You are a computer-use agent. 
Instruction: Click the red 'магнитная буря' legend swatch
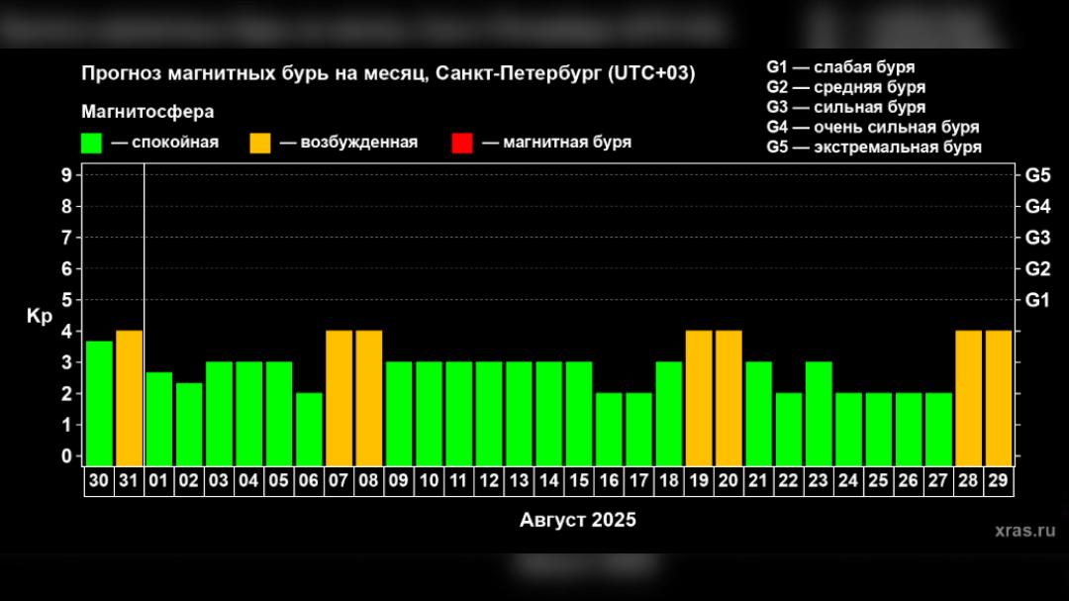tap(462, 143)
